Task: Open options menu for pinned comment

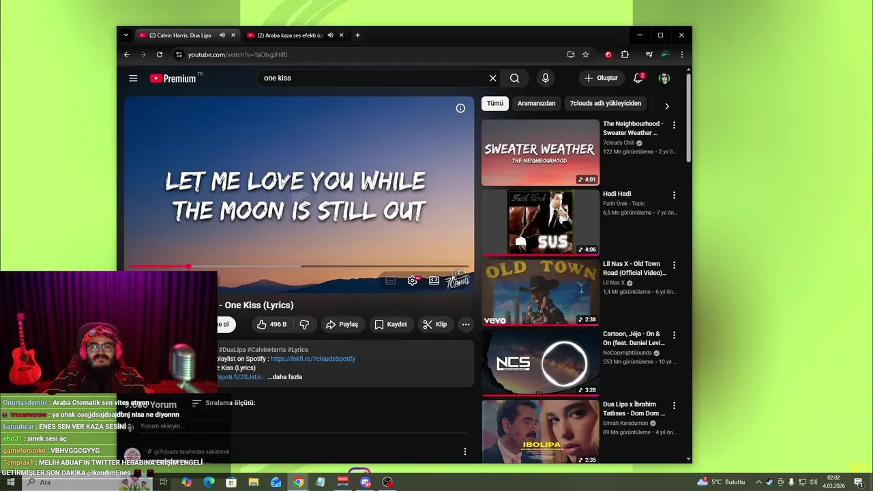Action: 465,451
